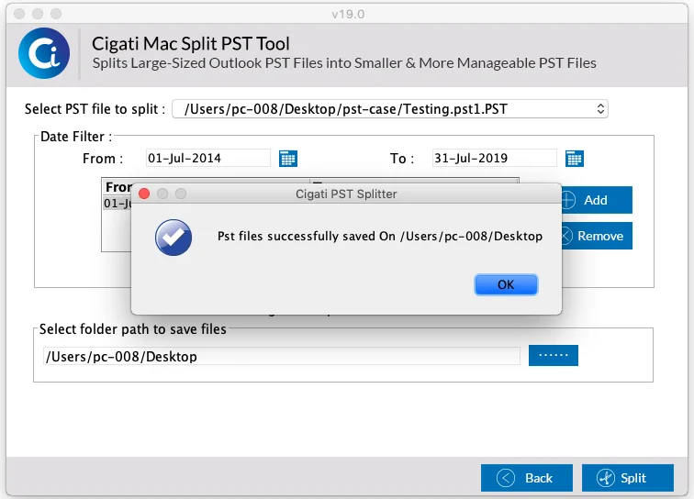This screenshot has height=499, width=694.
Task: Add the date range with Add button
Action: (x=597, y=200)
